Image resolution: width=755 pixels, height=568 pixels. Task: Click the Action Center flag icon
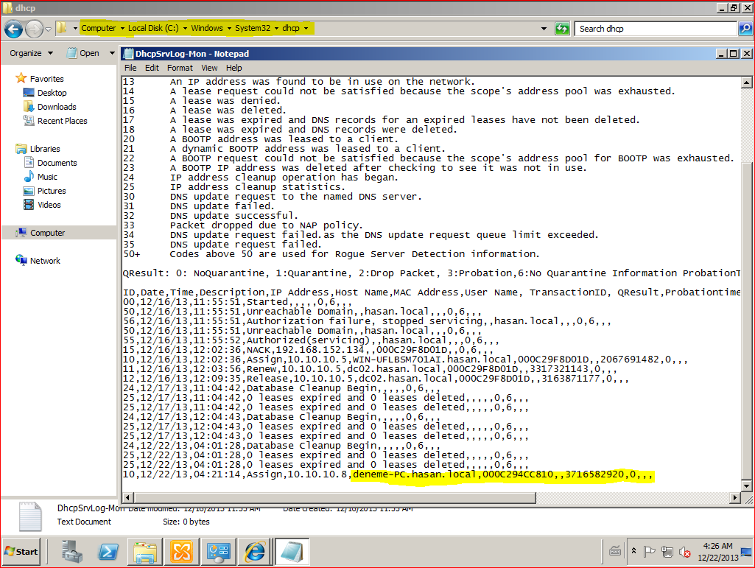click(x=650, y=551)
